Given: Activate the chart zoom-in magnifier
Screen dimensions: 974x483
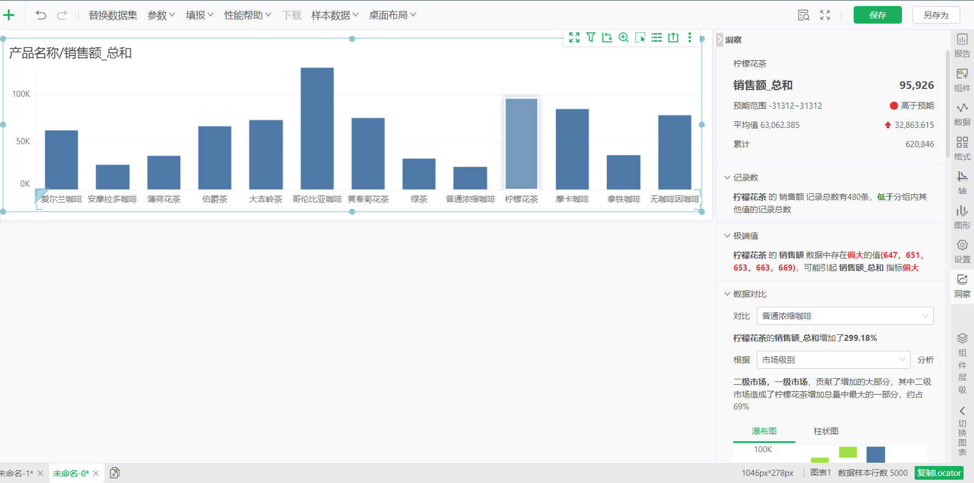Looking at the screenshot, I should (624, 37).
